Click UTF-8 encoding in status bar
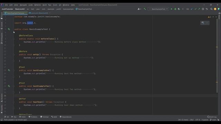Image resolution: width=221 pixels, height=124 pixels. tap(198, 120)
